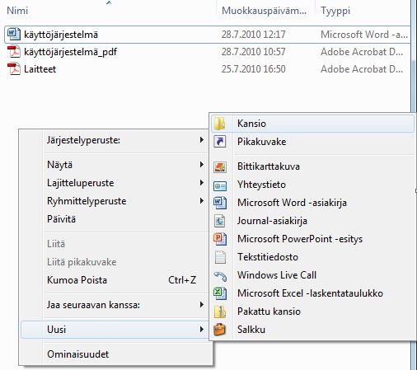
Task: Create a new Kansio from the submenu
Action: (x=312, y=124)
